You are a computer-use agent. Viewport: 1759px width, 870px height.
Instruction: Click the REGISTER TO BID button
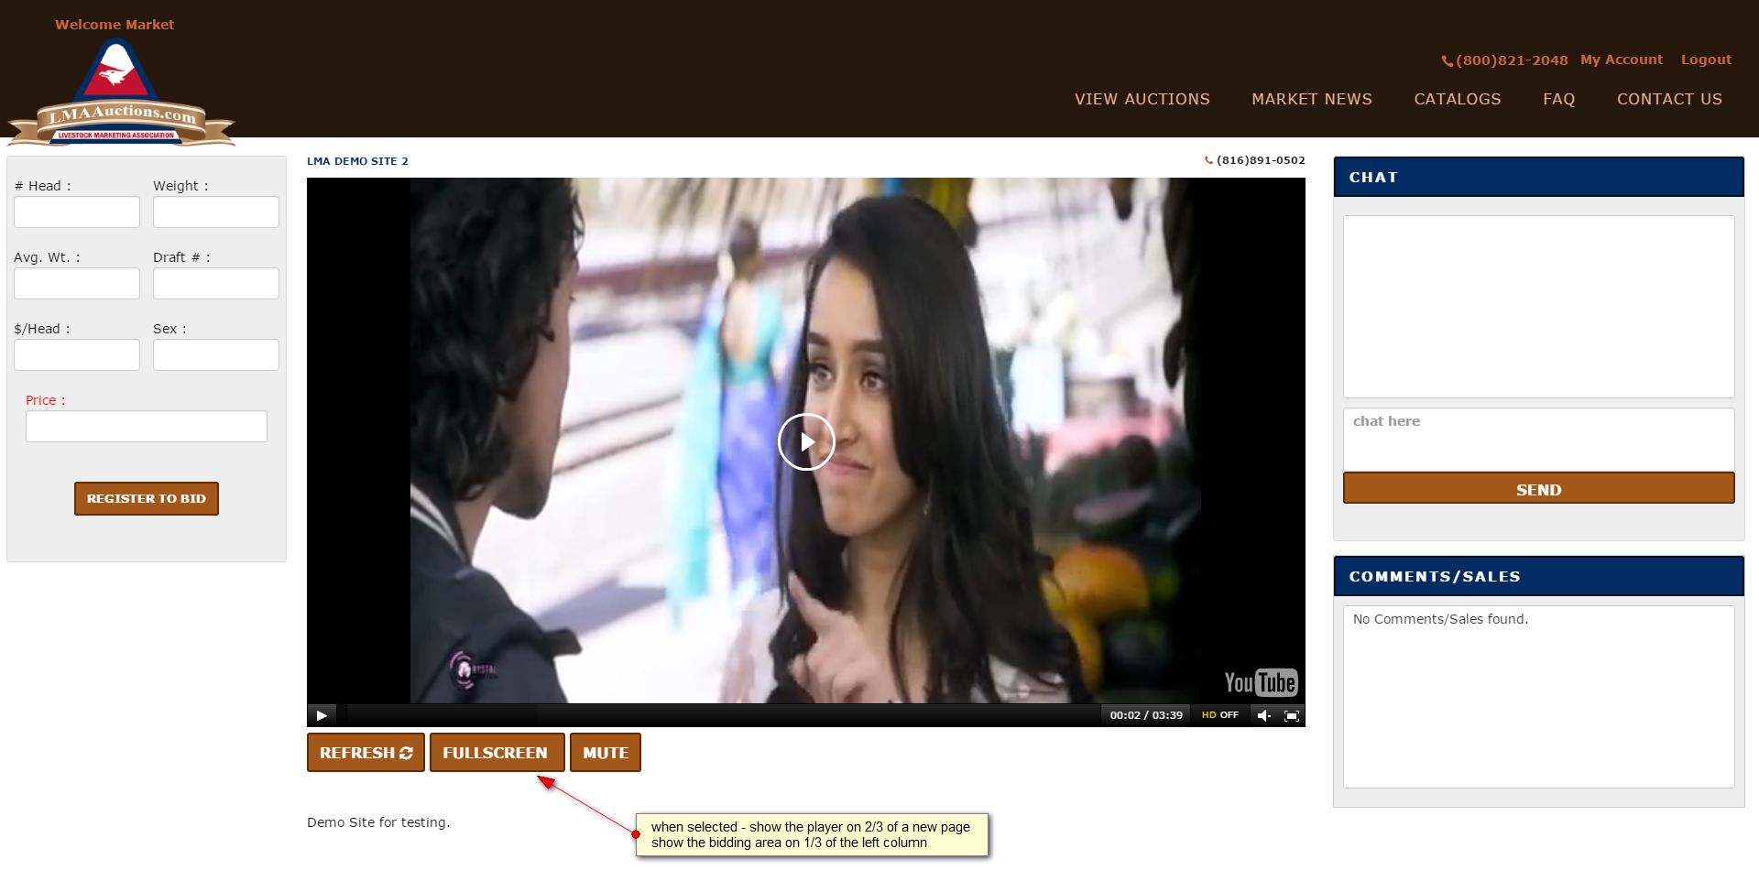[x=147, y=499]
